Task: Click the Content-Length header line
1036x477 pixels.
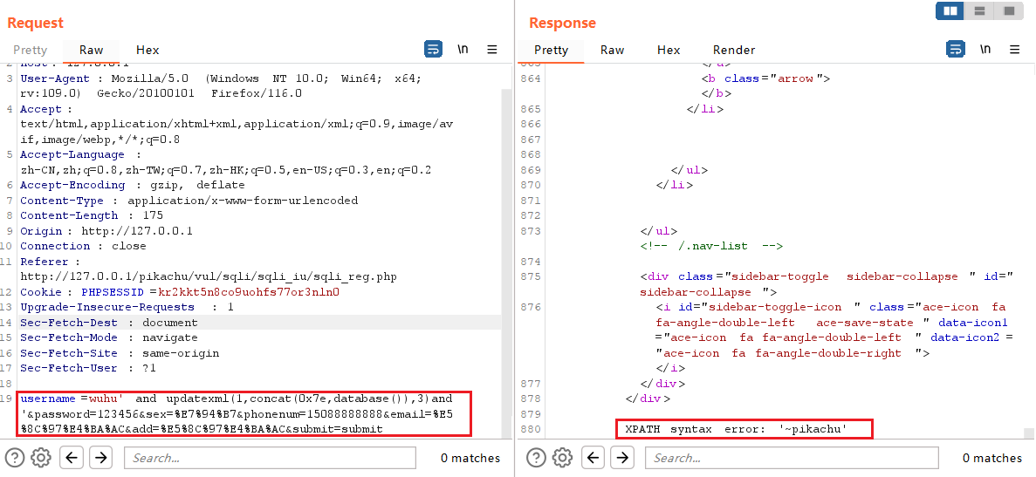Action: pos(92,215)
